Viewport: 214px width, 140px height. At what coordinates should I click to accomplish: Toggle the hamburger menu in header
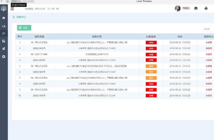tap(12, 9)
